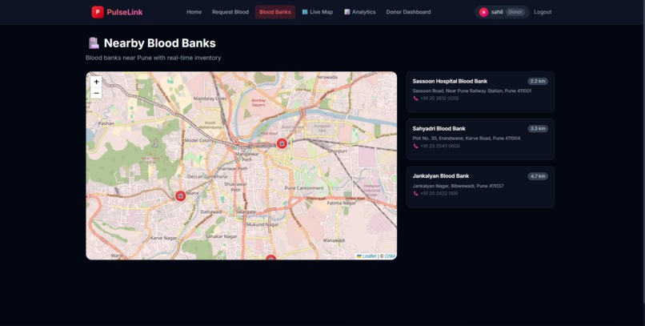
Task: Click the Donor role badge
Action: coord(515,12)
